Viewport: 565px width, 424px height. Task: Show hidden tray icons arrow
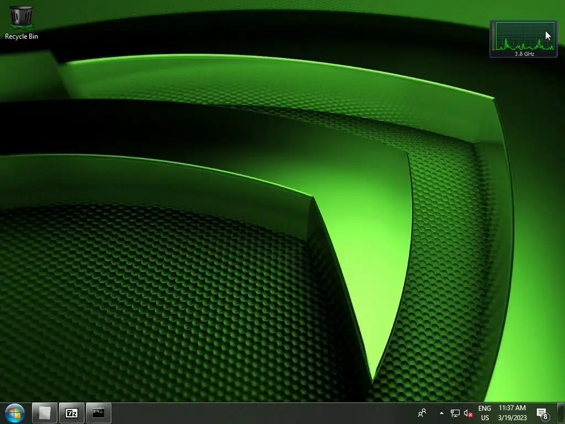441,413
